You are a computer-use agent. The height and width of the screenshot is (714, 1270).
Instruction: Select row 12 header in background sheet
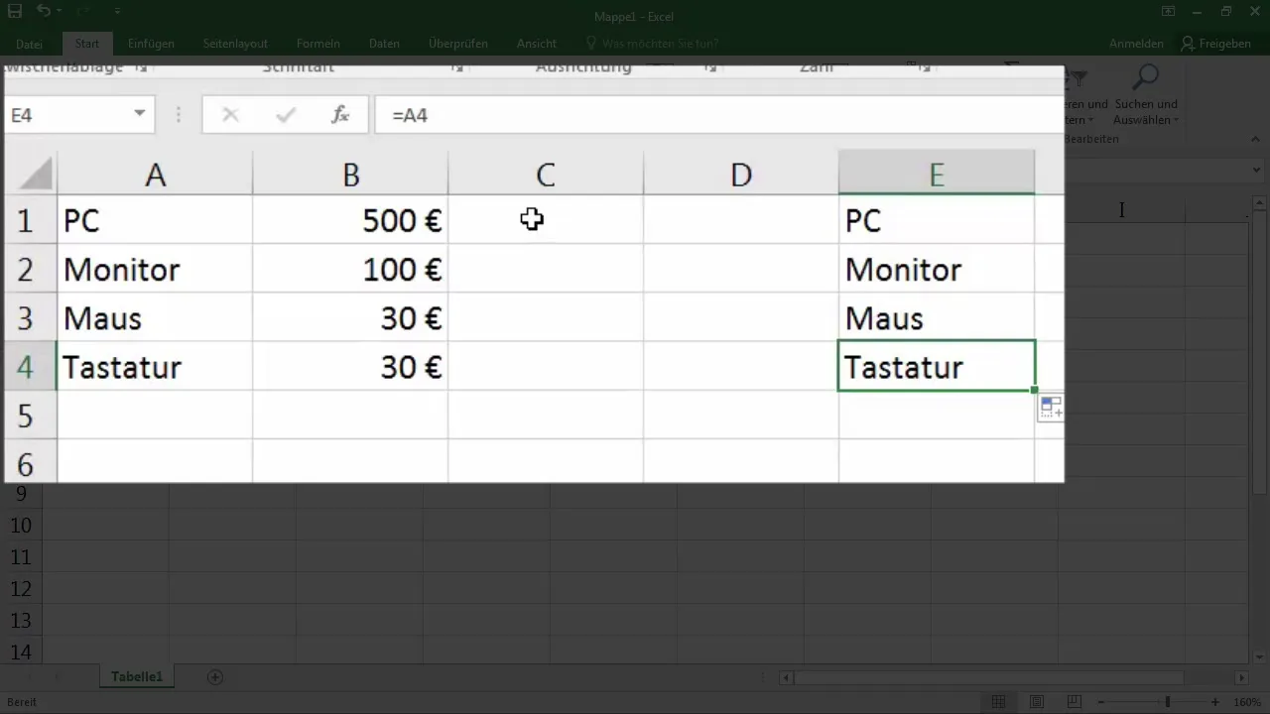pos(21,589)
